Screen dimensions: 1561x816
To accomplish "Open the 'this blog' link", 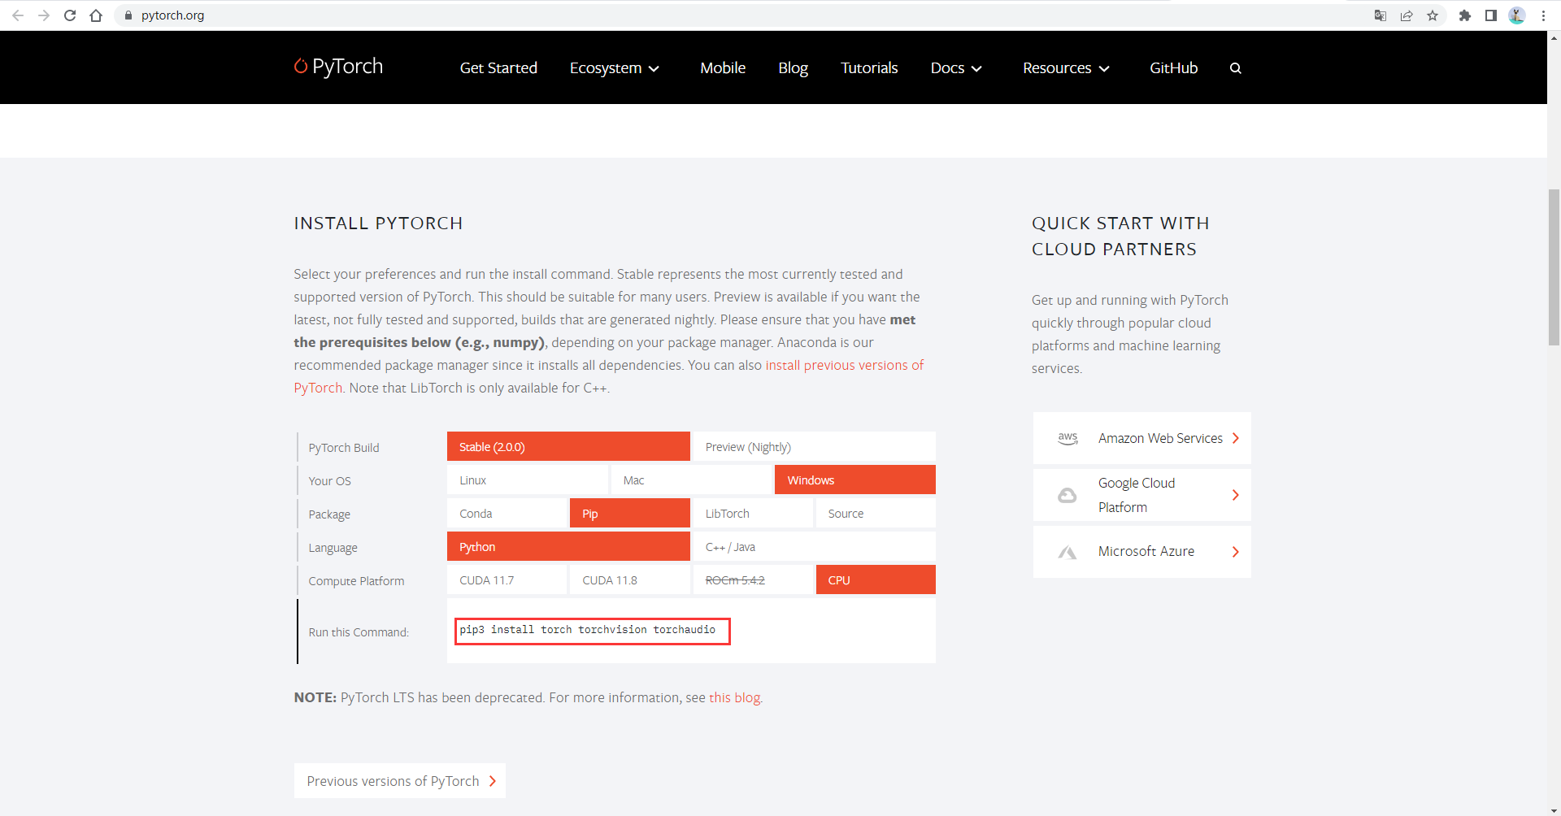I will click(x=735, y=697).
